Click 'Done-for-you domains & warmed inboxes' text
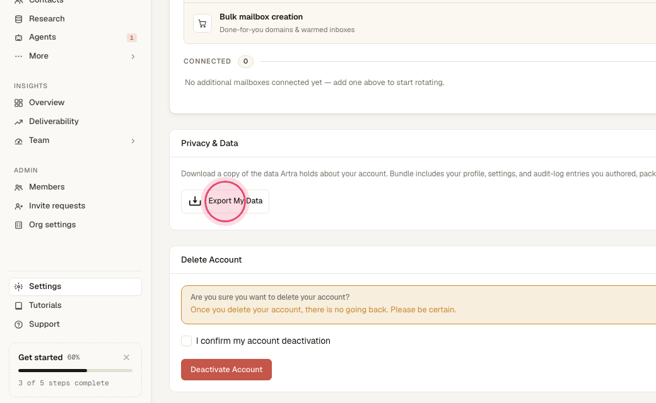This screenshot has height=403, width=656. click(287, 30)
